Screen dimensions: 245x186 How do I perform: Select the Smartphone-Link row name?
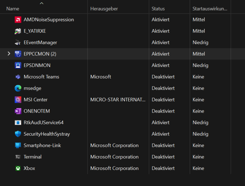tap(42, 145)
